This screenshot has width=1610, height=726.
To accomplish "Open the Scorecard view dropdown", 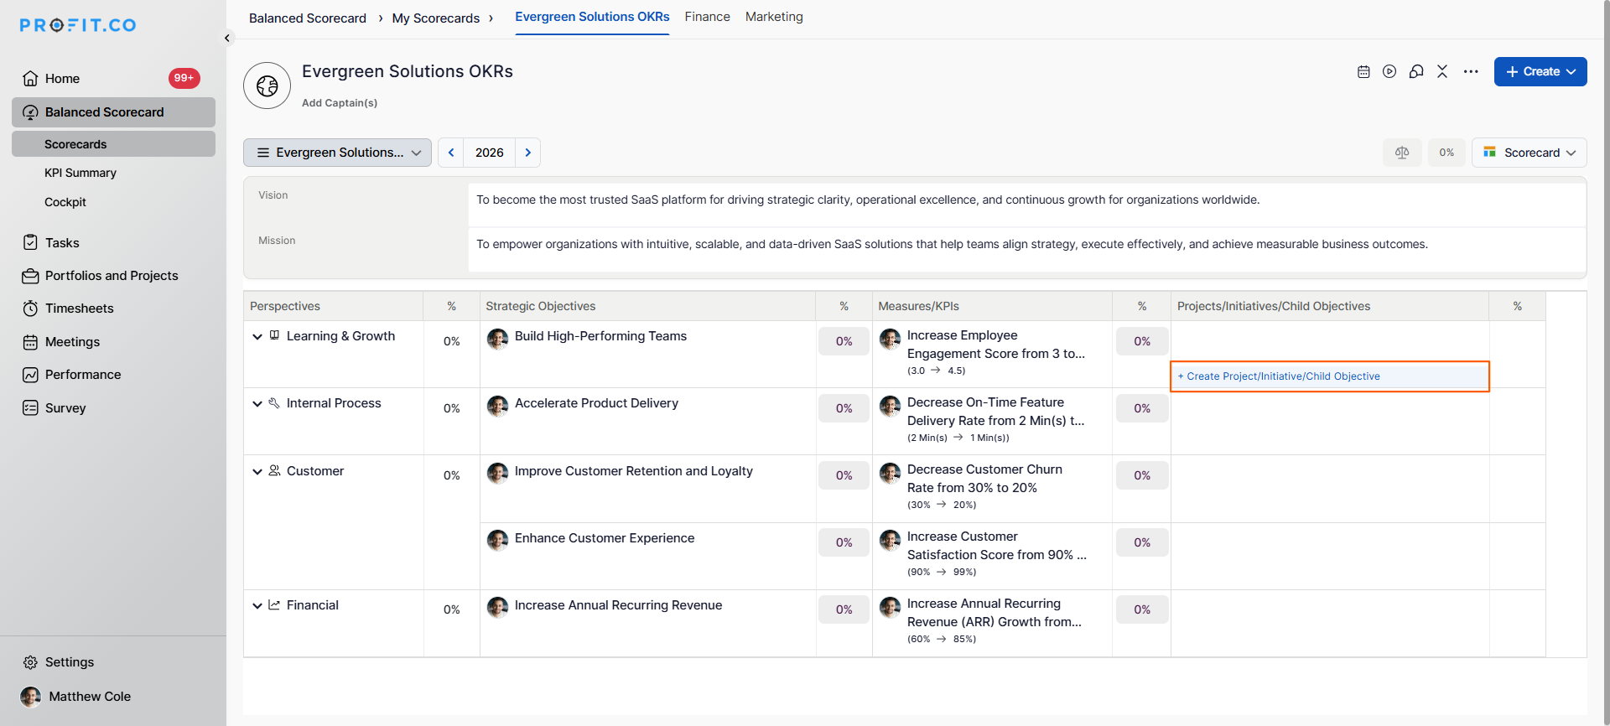I will (1529, 153).
